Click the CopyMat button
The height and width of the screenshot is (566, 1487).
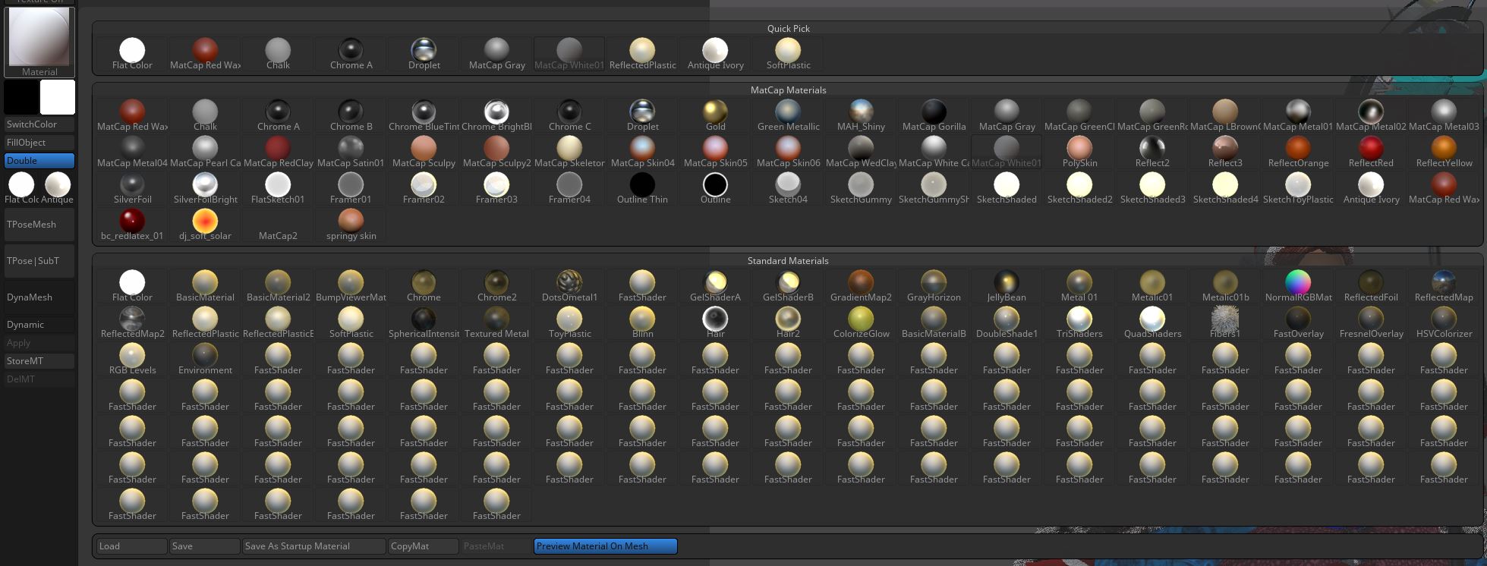424,546
